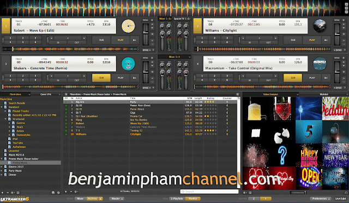Click CUE button on deck 3

(101, 78)
